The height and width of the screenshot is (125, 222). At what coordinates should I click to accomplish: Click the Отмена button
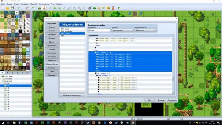point(161,100)
